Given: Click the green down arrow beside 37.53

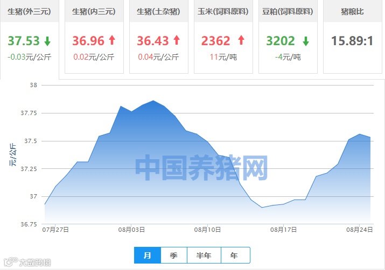Looking at the screenshot, I should click(47, 41).
